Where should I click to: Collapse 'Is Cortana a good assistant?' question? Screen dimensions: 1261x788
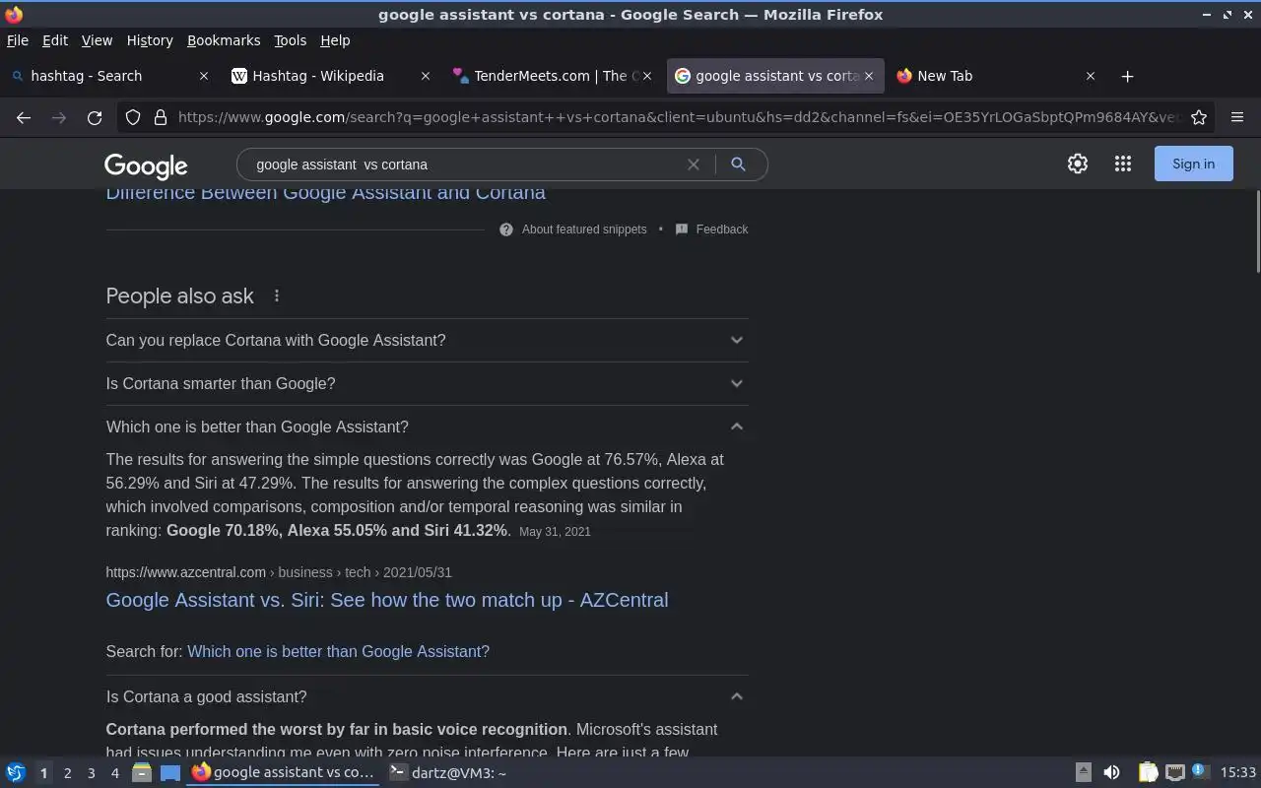pyautogui.click(x=427, y=696)
